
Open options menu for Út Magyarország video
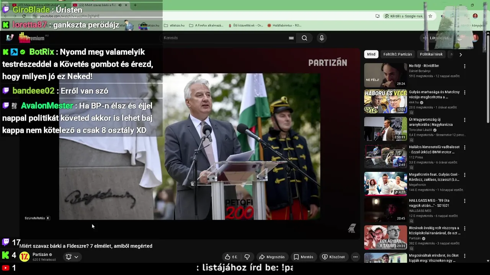[x=465, y=120]
